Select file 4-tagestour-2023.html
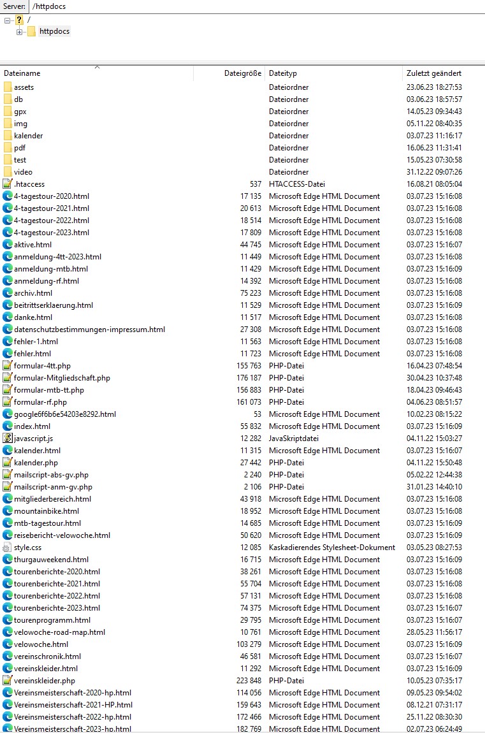 pyautogui.click(x=52, y=233)
